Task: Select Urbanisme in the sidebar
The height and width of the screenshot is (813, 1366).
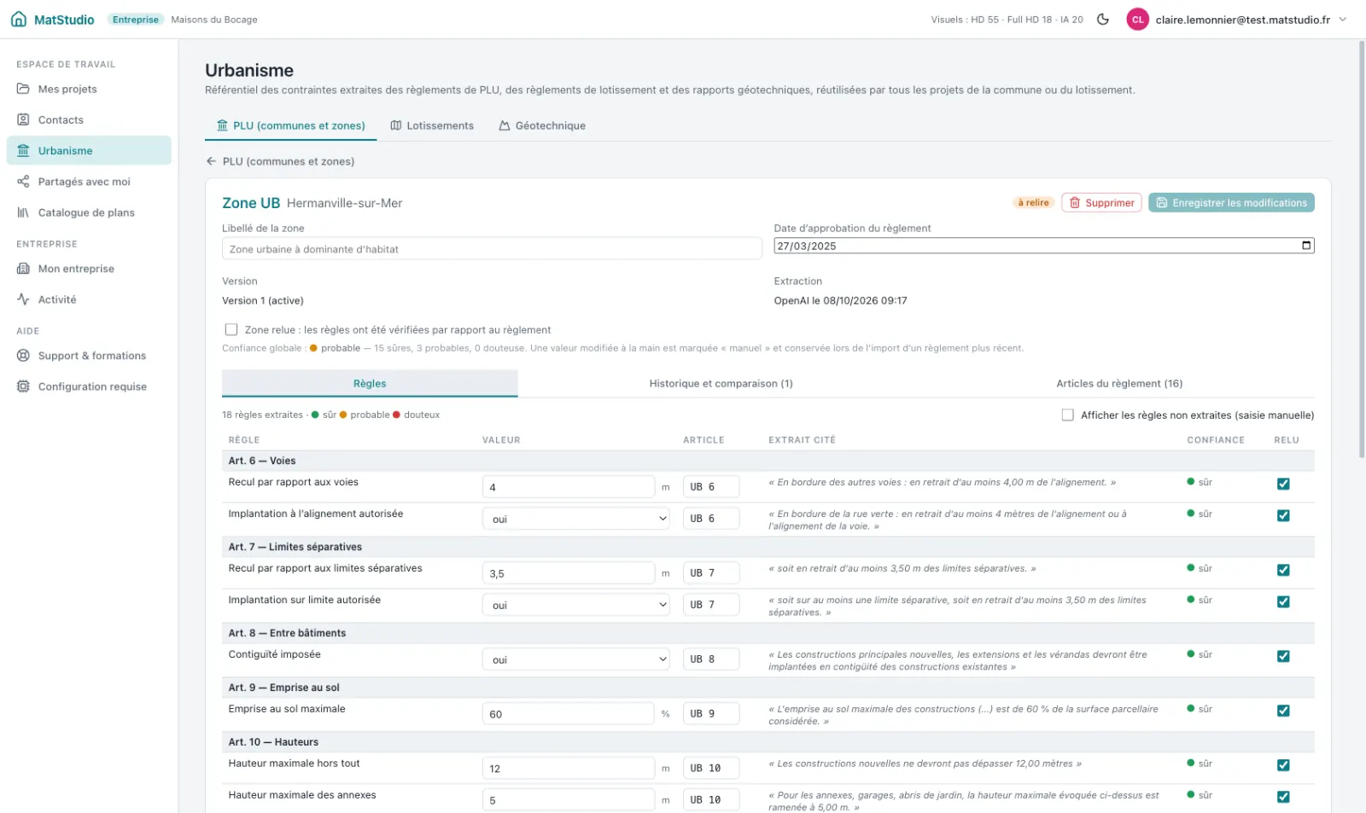Action: (89, 151)
